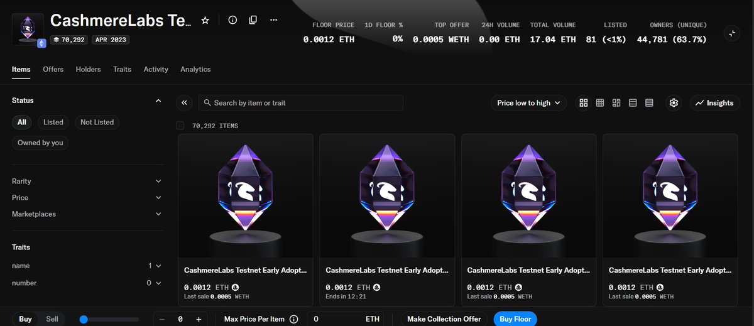
Task: Adjust the sweep quantity slider handle
Action: (x=84, y=320)
